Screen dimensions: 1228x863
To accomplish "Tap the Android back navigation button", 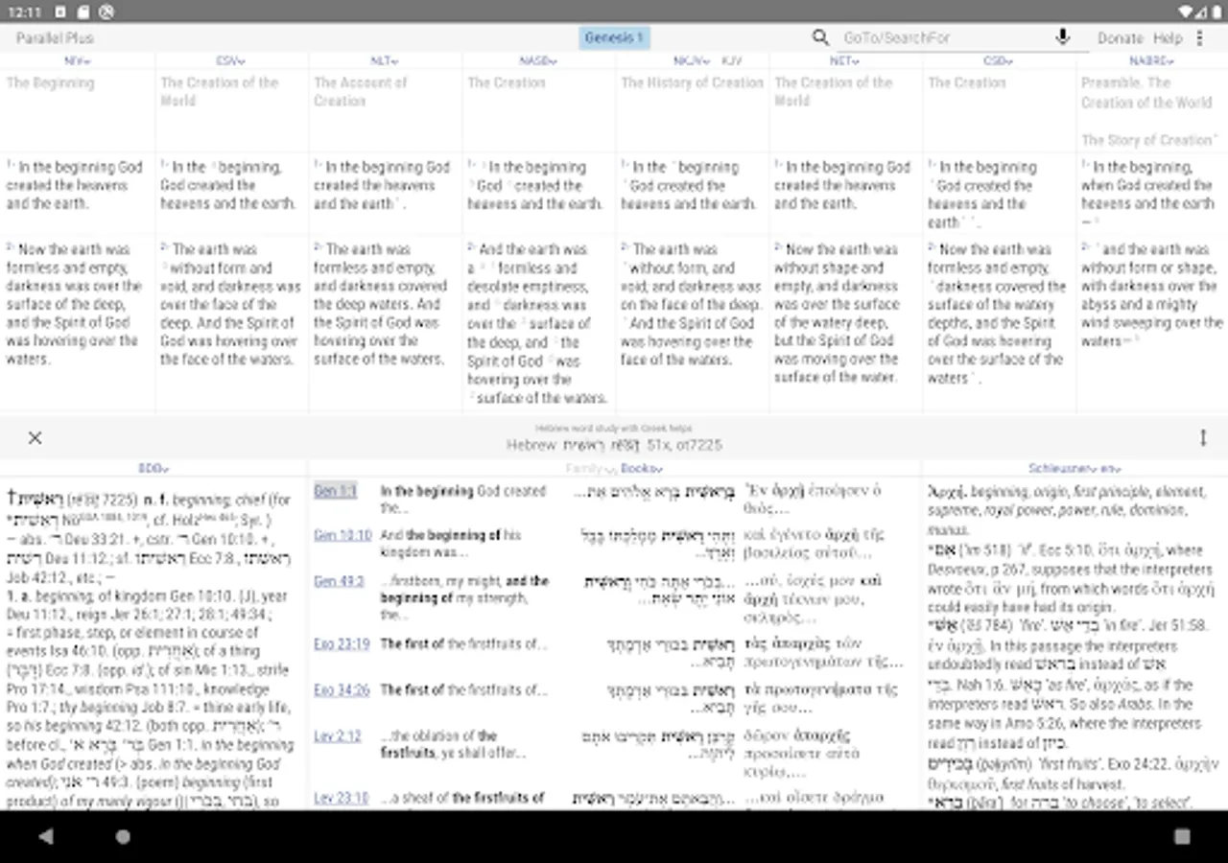I will point(46,836).
